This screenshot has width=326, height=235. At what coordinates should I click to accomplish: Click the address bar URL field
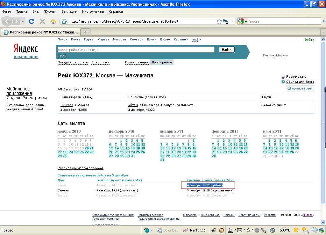click(141, 21)
